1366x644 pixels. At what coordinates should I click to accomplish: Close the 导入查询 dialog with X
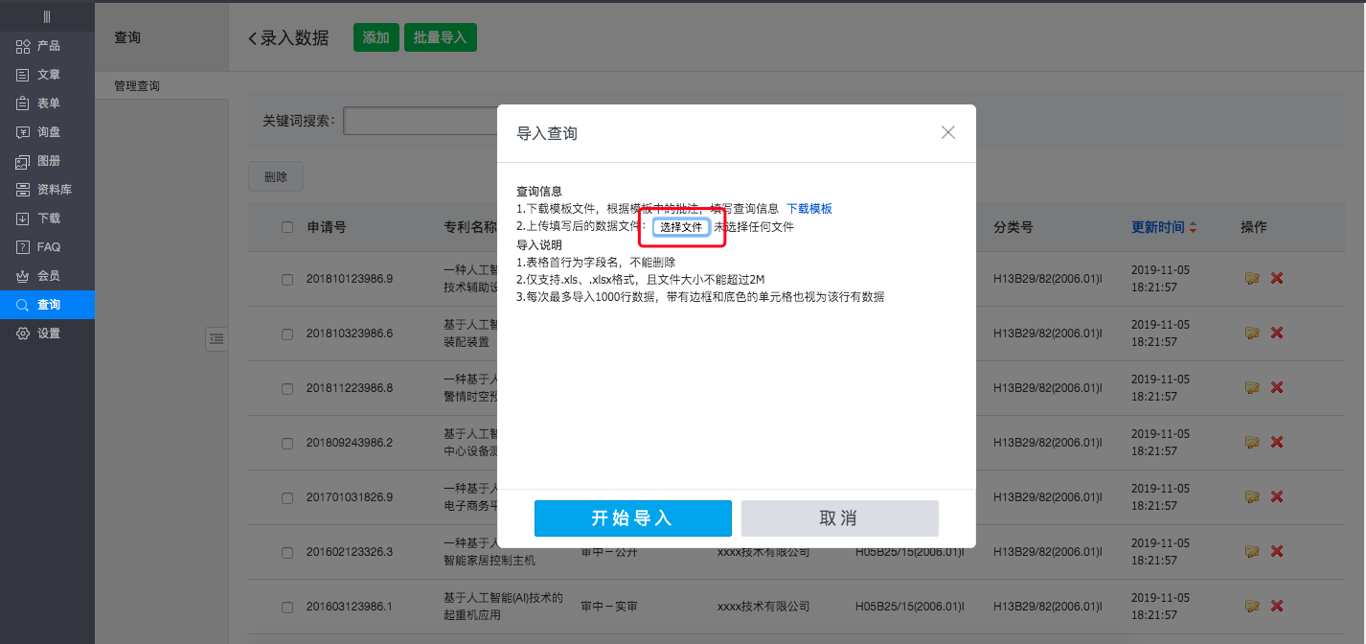(x=947, y=132)
